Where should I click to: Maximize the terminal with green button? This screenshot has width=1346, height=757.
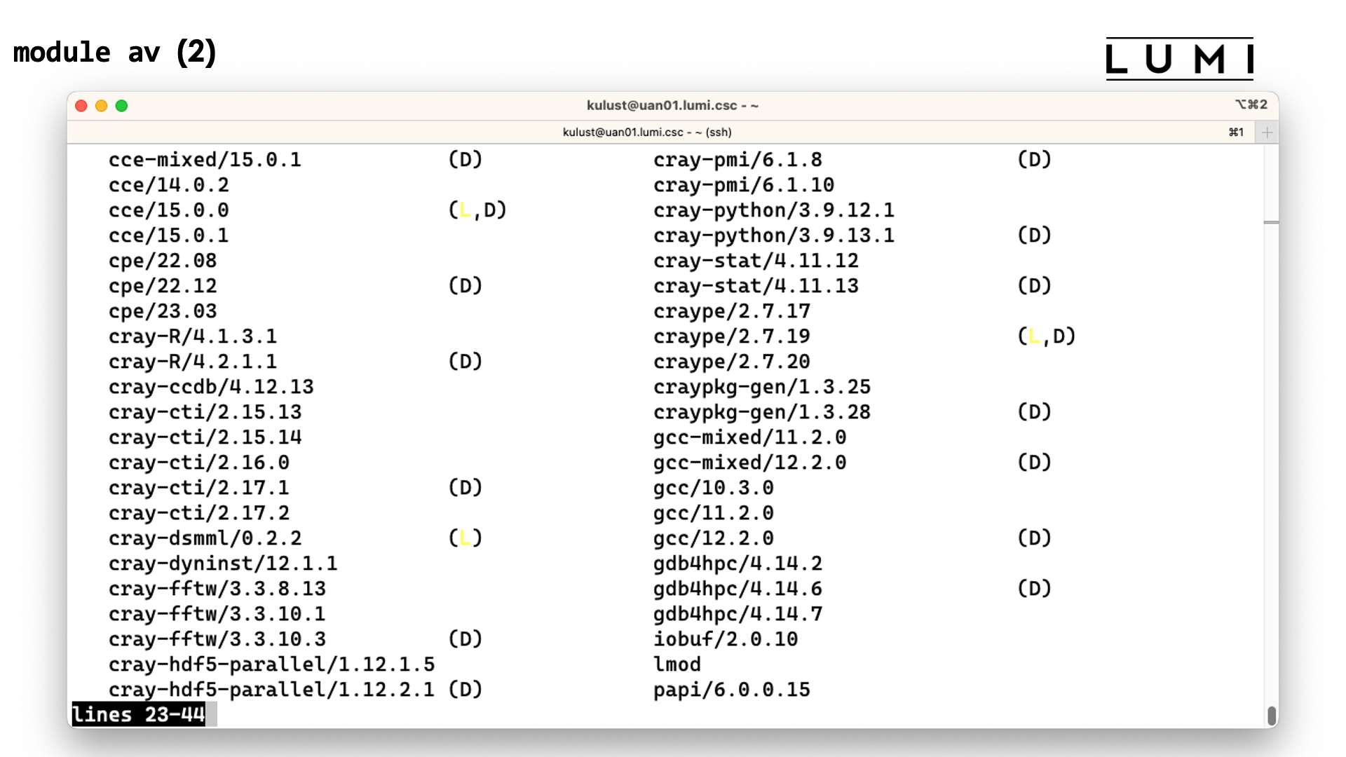pyautogui.click(x=121, y=106)
